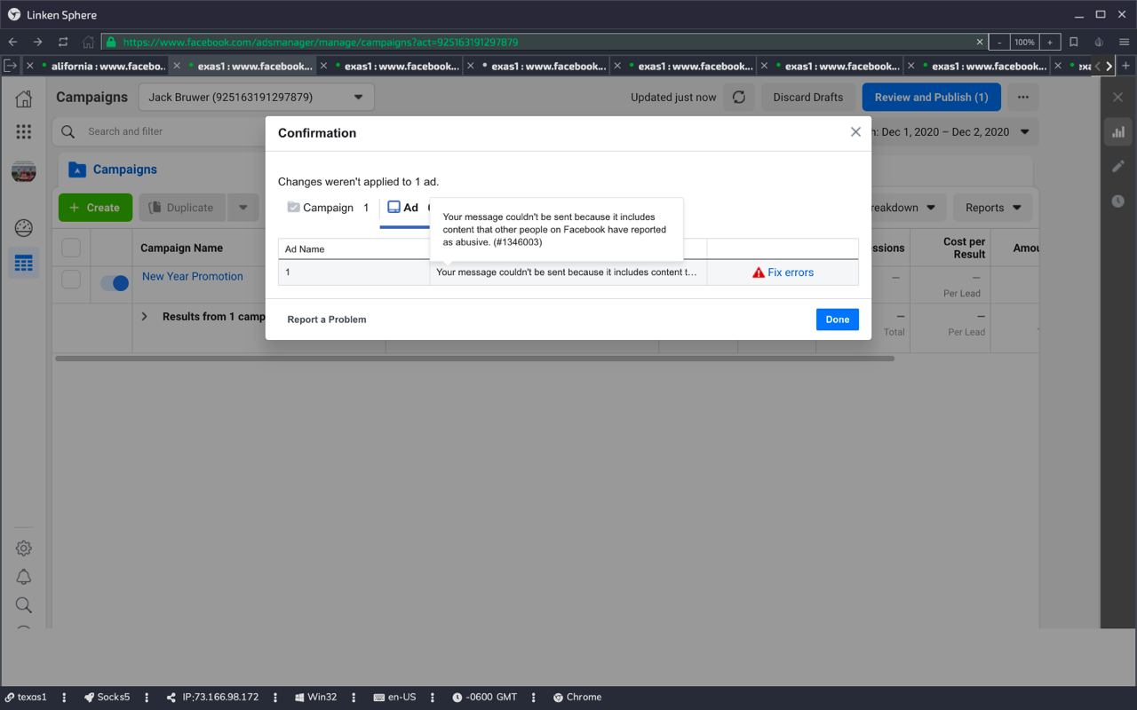Select the Ad tab in Confirmation dialog
Image resolution: width=1137 pixels, height=710 pixels.
pyautogui.click(x=404, y=208)
